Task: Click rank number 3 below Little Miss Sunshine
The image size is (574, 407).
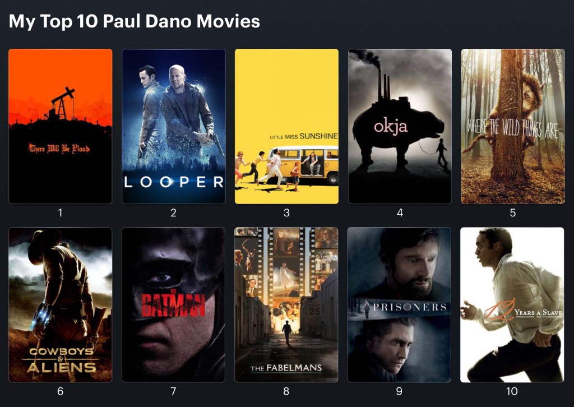Action: click(286, 212)
